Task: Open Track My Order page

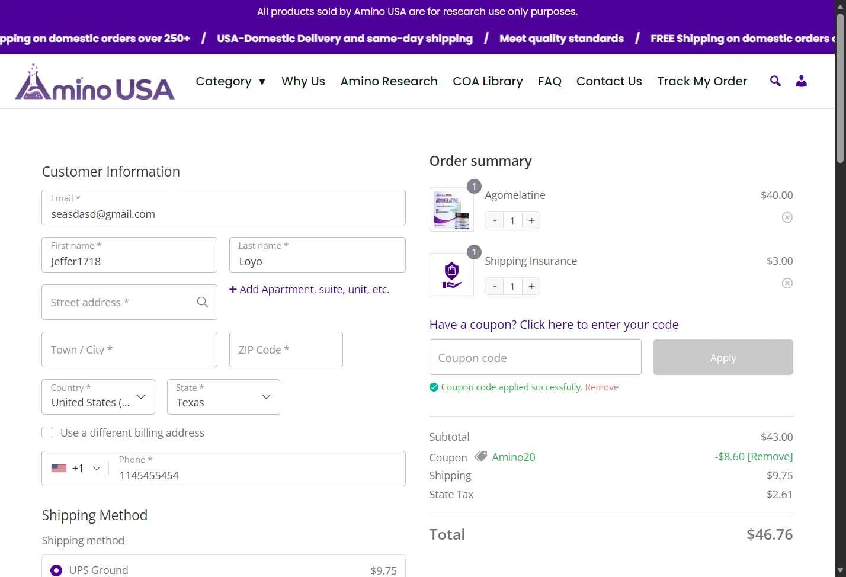Action: point(702,81)
